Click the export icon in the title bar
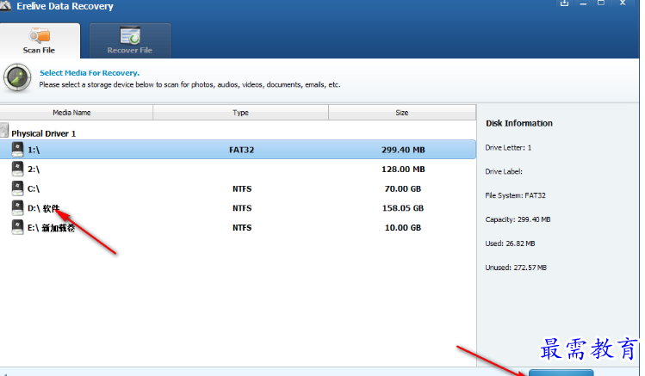Screen dimensions: 645x376 tap(564, 3)
